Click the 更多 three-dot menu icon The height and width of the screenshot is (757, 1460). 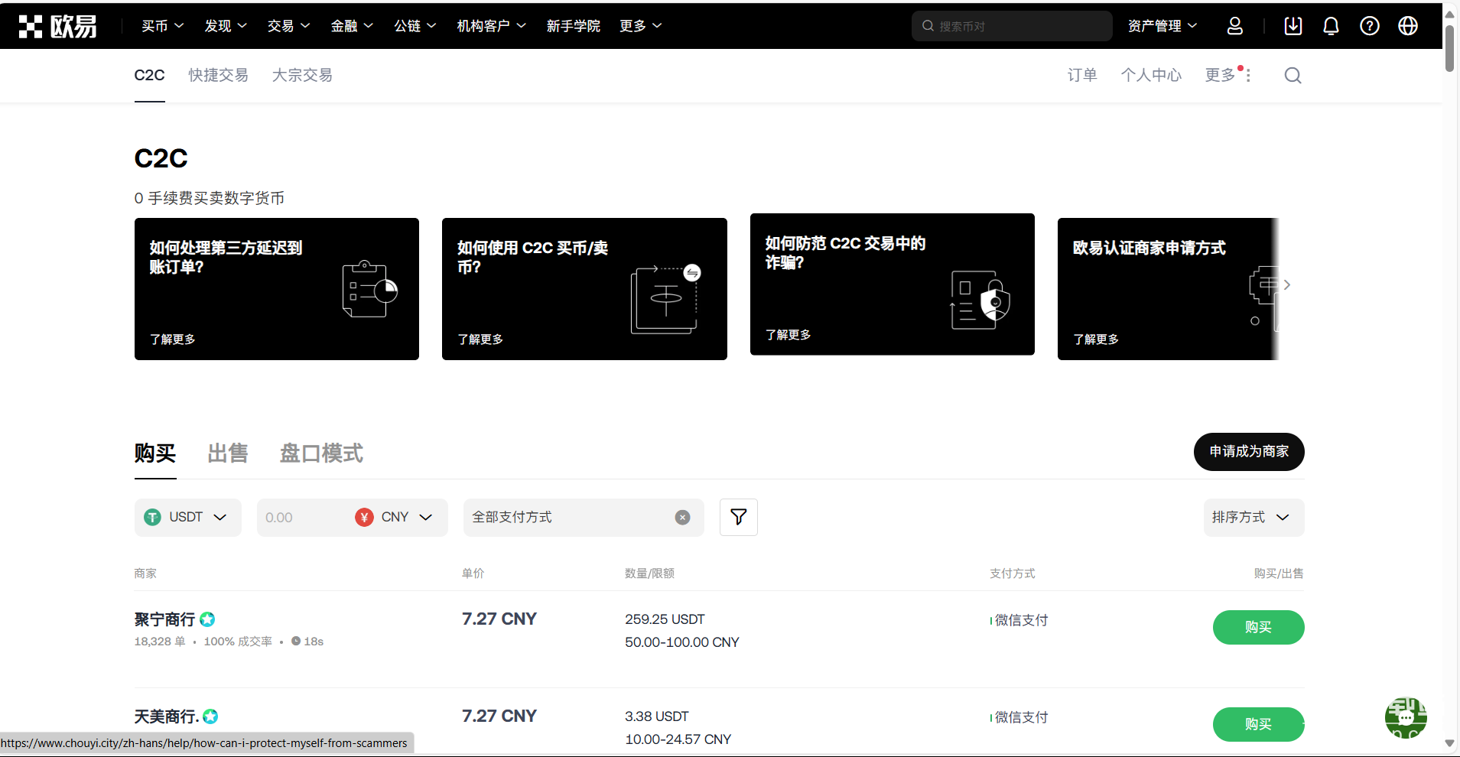pyautogui.click(x=1248, y=75)
